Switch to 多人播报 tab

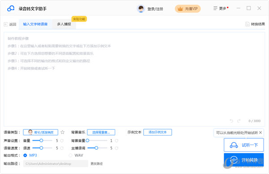point(64,24)
